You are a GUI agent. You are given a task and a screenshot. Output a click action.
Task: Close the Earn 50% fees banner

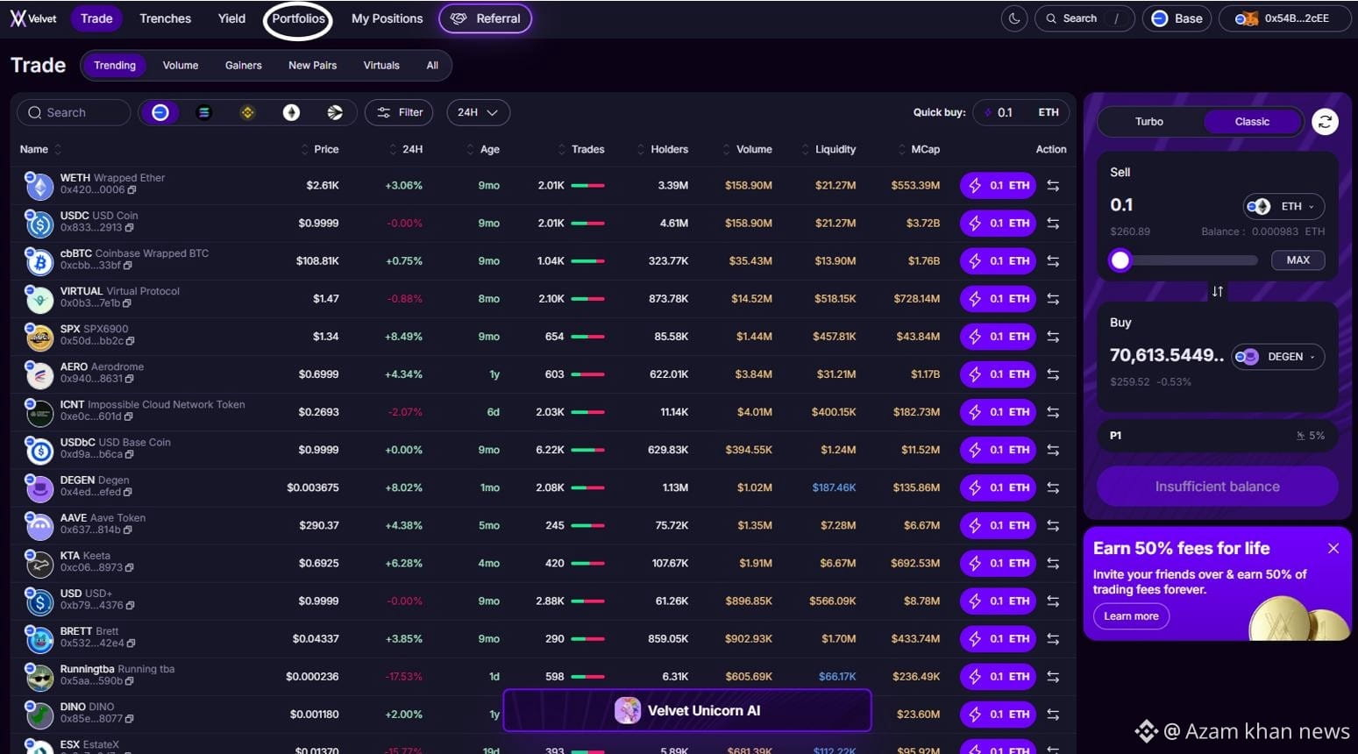[x=1333, y=548]
